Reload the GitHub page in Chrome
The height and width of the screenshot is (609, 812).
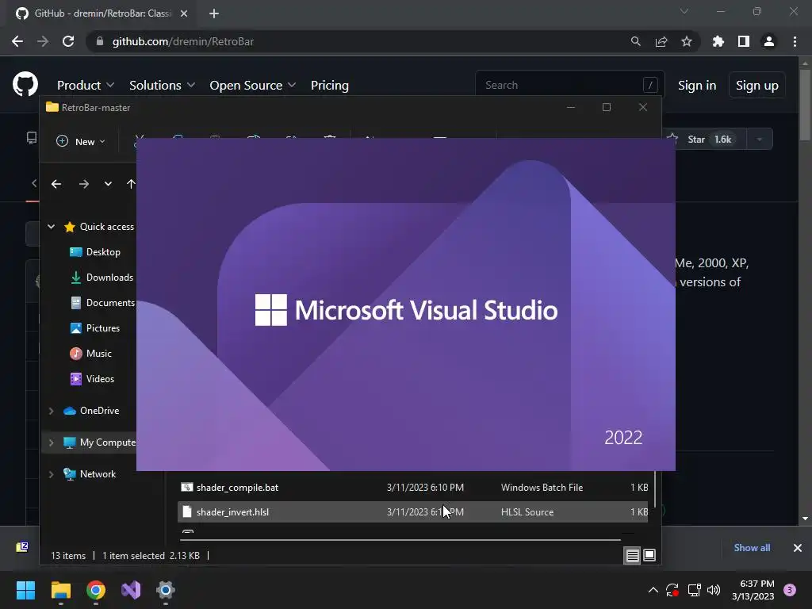coord(68,41)
